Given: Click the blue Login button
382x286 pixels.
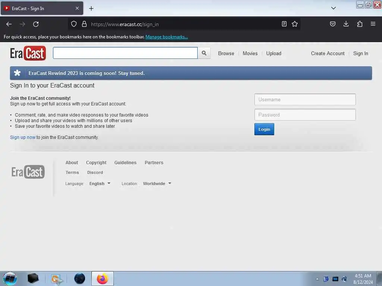Looking at the screenshot, I should point(264,129).
